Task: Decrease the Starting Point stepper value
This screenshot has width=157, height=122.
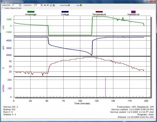Action: [x=20, y=6]
